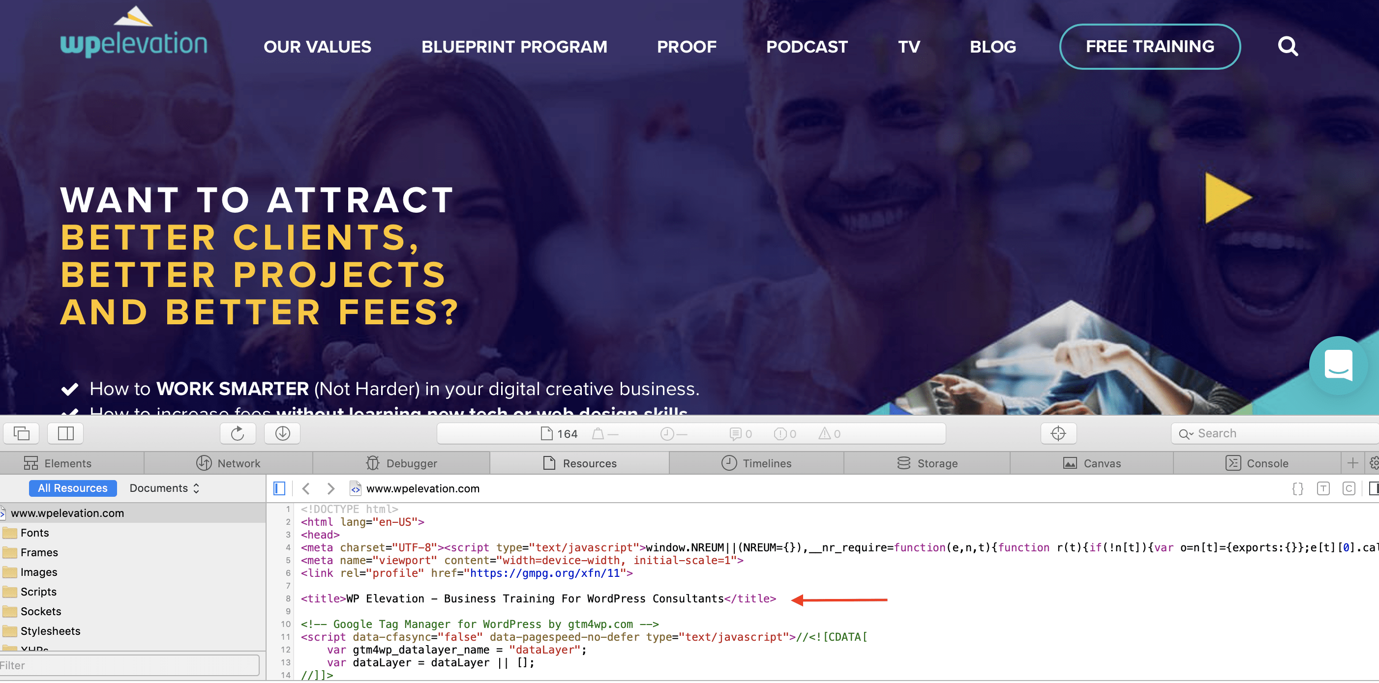Select the Resources tab
Image resolution: width=1379 pixels, height=683 pixels.
[580, 463]
